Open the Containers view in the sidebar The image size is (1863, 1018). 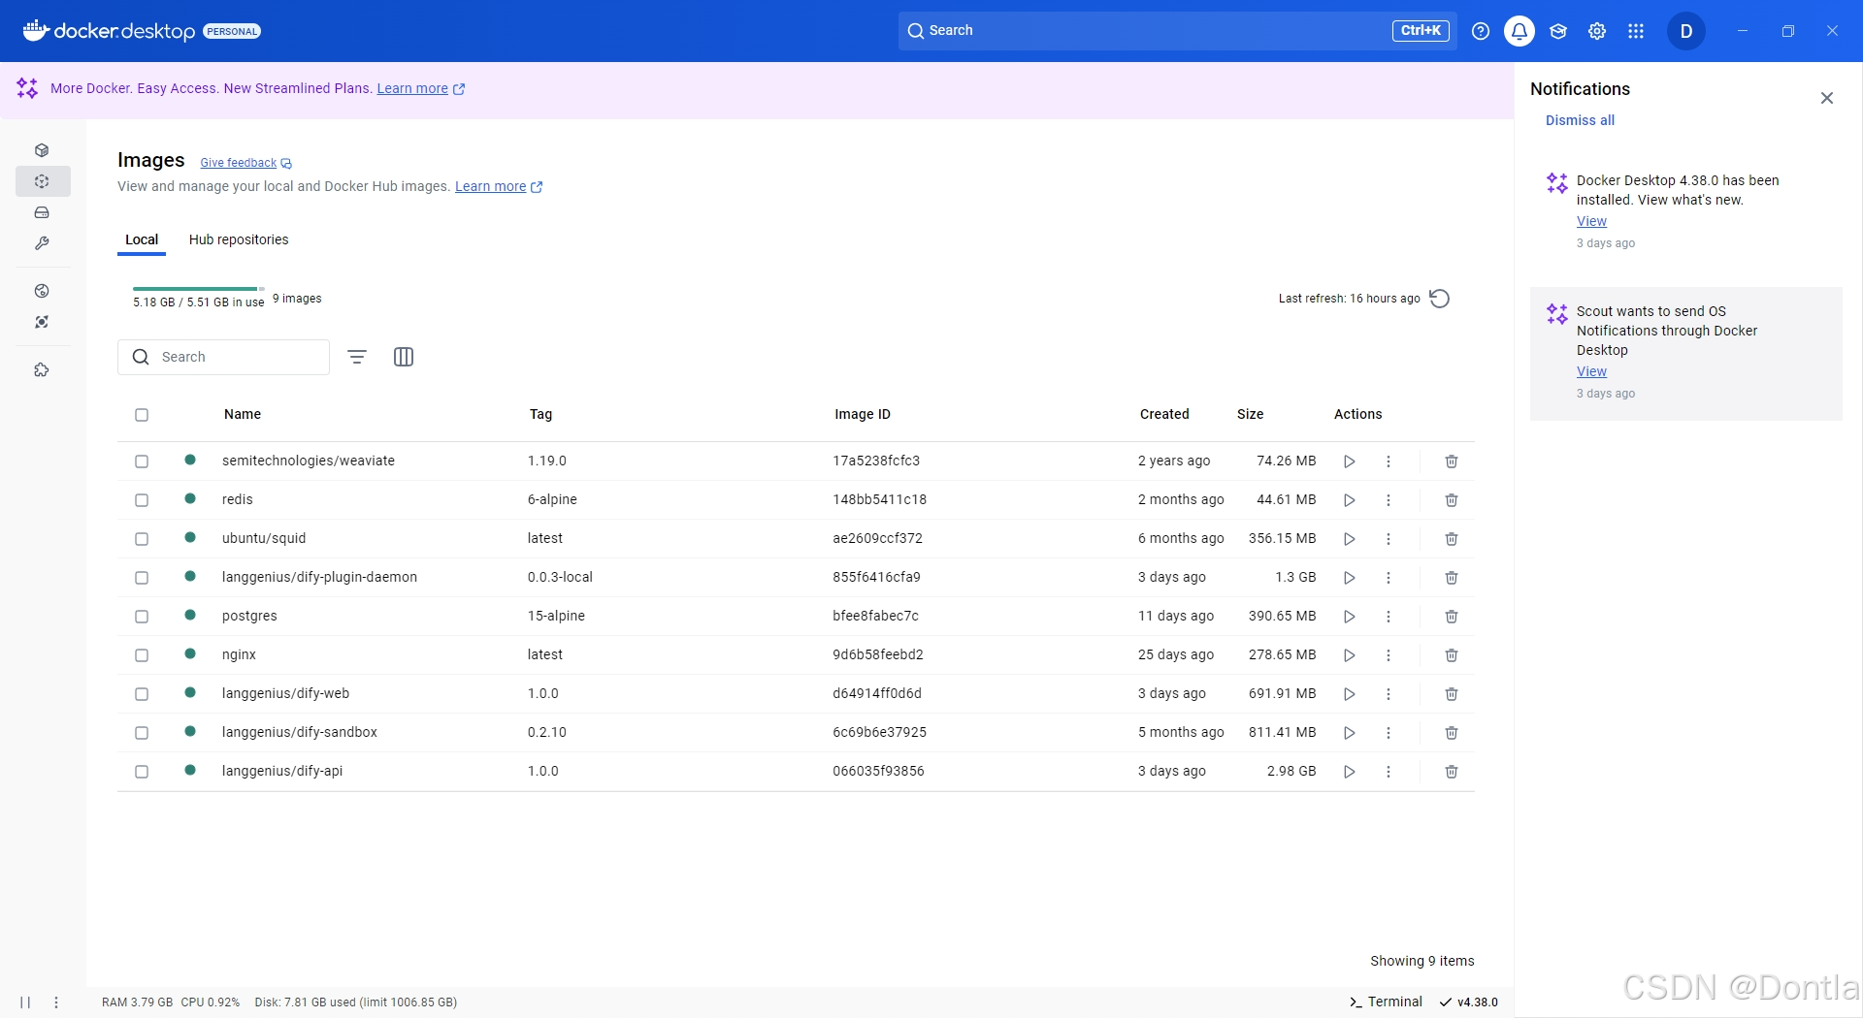pyautogui.click(x=42, y=150)
